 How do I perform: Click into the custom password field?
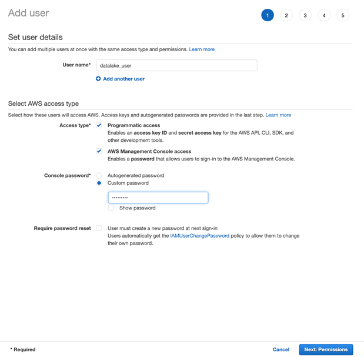point(158,198)
